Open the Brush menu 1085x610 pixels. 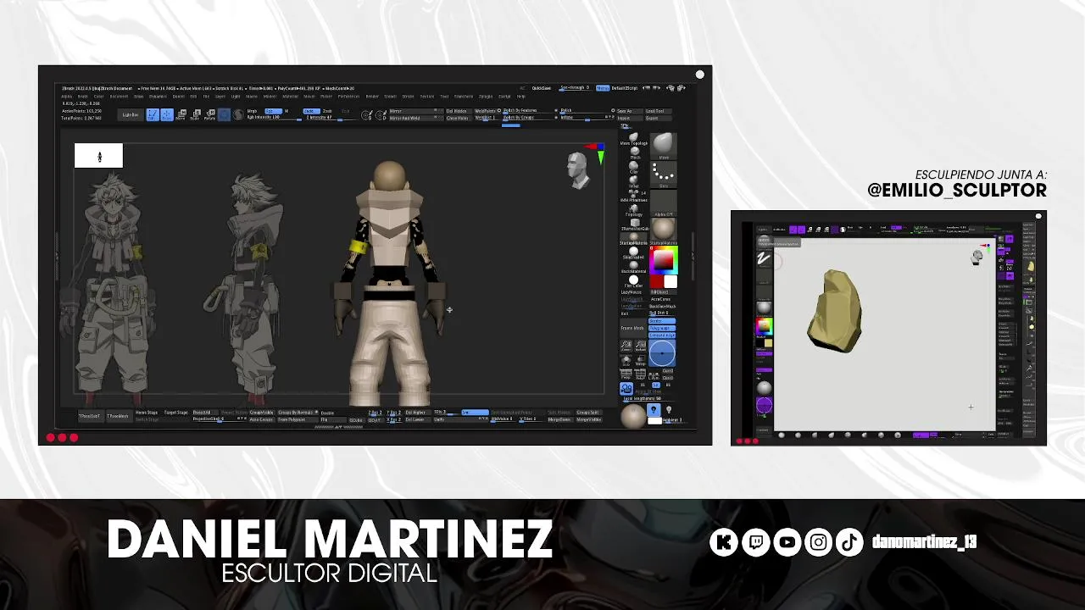83,97
